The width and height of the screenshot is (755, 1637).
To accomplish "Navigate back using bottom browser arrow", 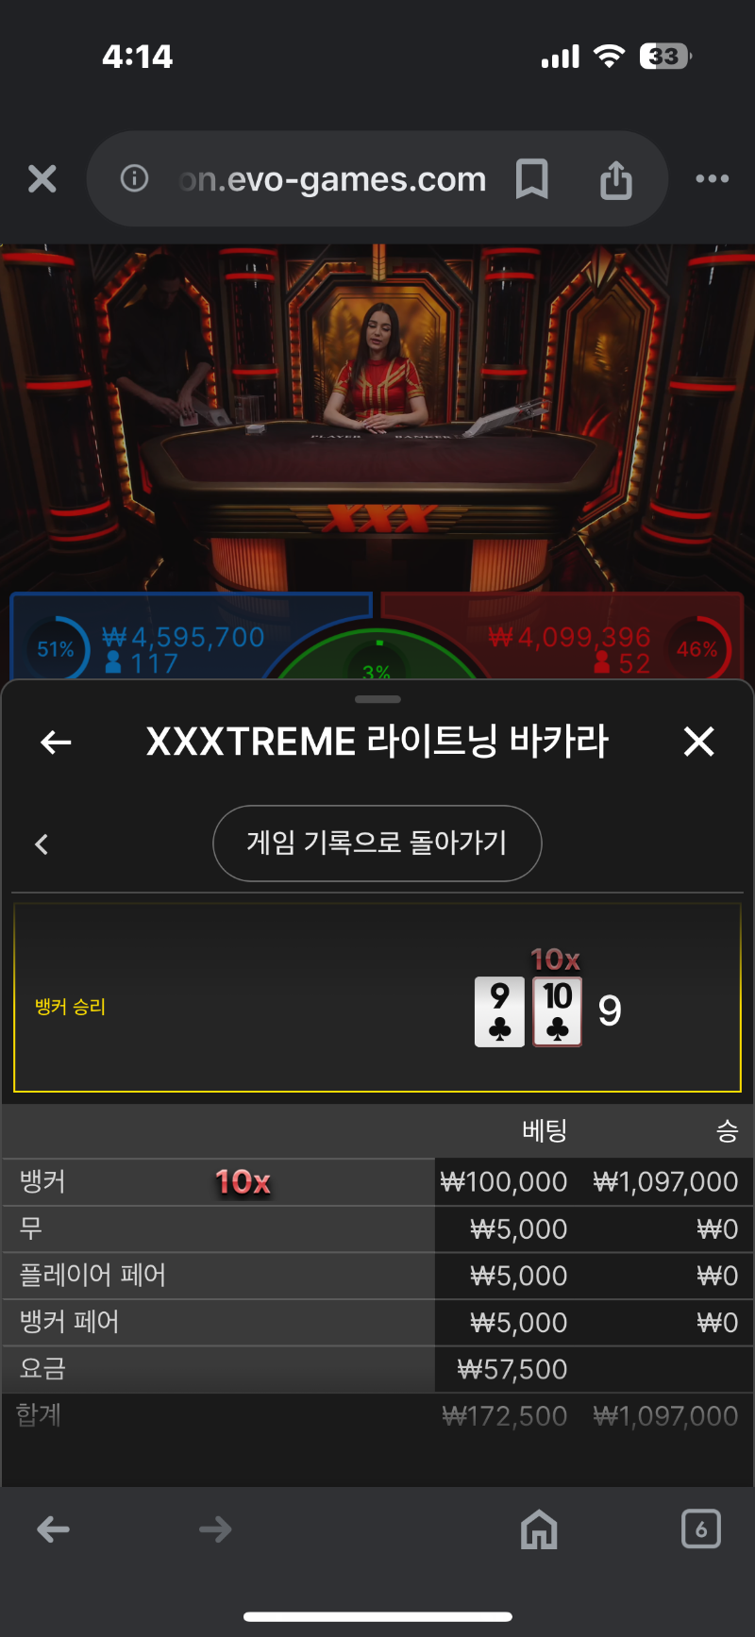I will 54,1529.
